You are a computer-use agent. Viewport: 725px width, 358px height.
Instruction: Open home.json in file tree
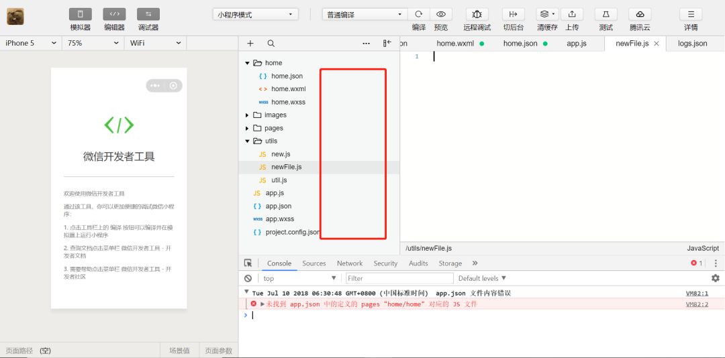[x=287, y=76]
